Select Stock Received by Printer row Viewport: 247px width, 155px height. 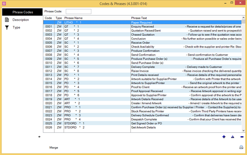(142, 111)
